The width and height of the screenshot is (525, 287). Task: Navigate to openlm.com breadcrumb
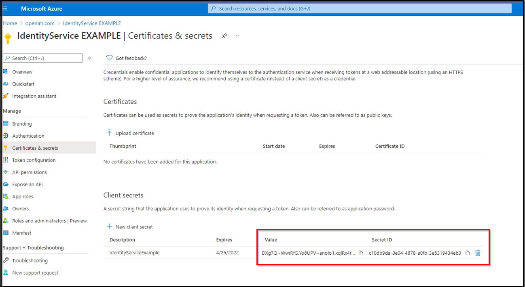(40, 23)
